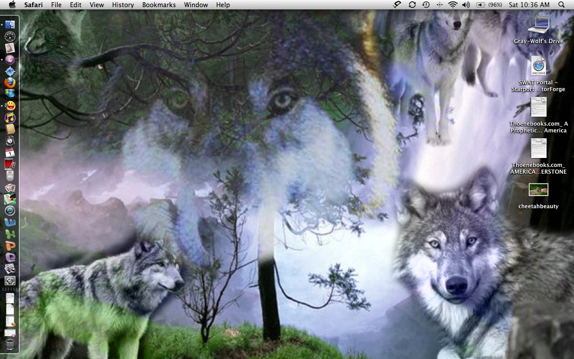
Task: Open the Dashboard gauge icon in Dock
Action: [10, 36]
